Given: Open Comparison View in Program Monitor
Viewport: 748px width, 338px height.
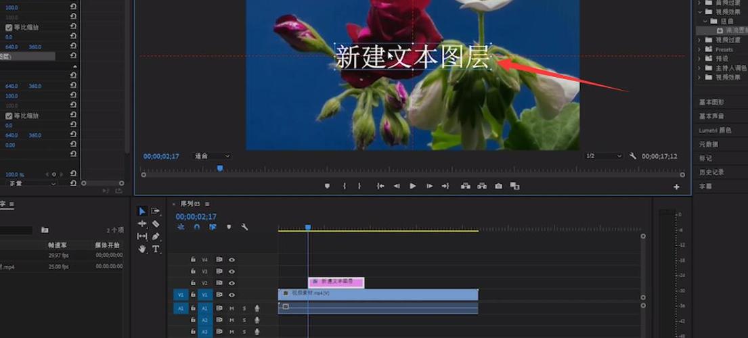Looking at the screenshot, I should tap(514, 186).
